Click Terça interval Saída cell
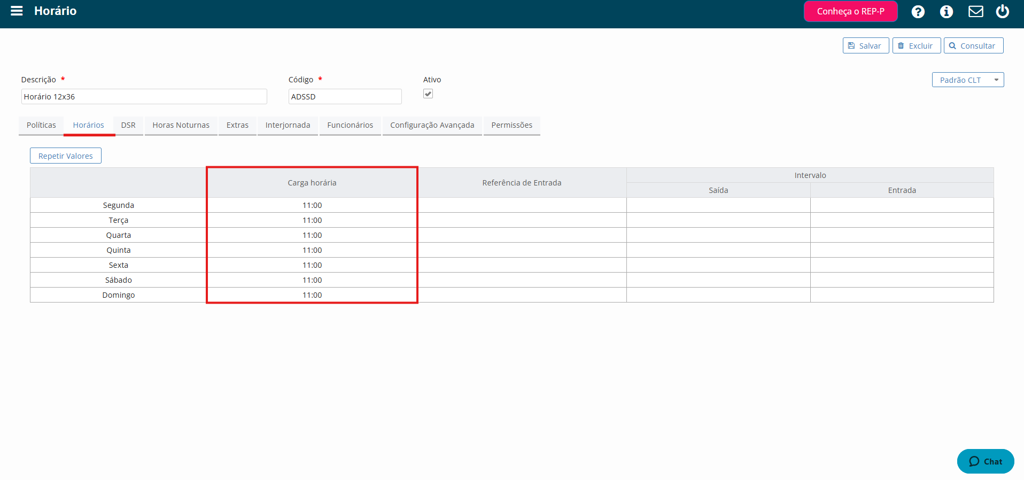This screenshot has width=1024, height=480. 718,220
